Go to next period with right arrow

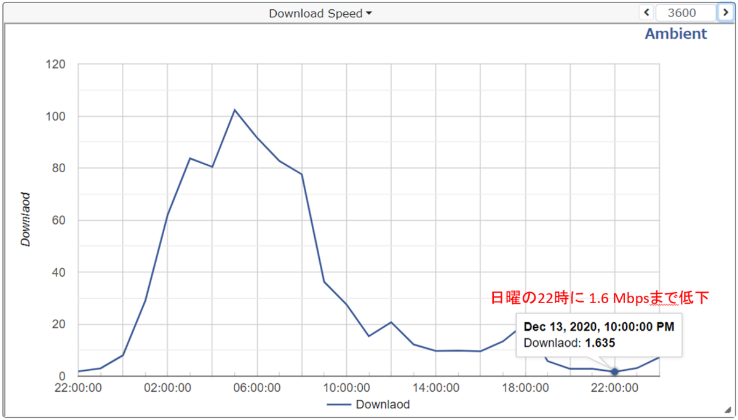pyautogui.click(x=726, y=13)
